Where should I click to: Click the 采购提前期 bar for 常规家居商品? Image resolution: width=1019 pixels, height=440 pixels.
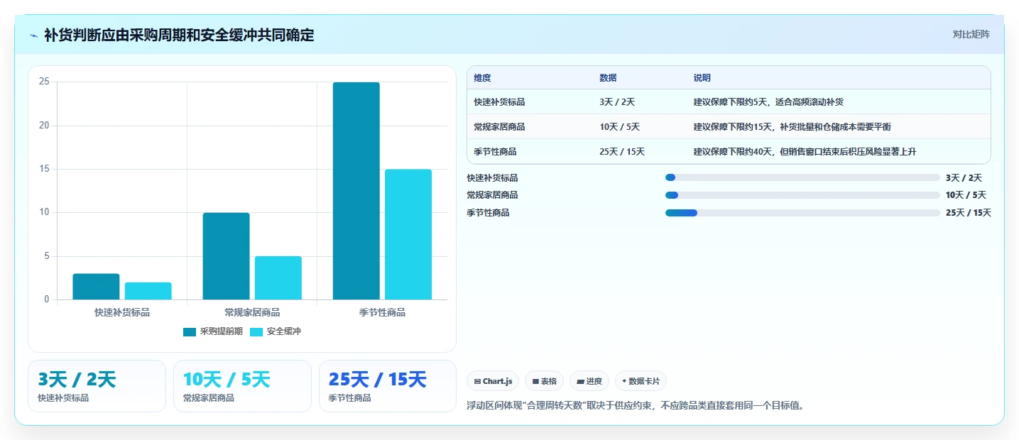click(226, 256)
